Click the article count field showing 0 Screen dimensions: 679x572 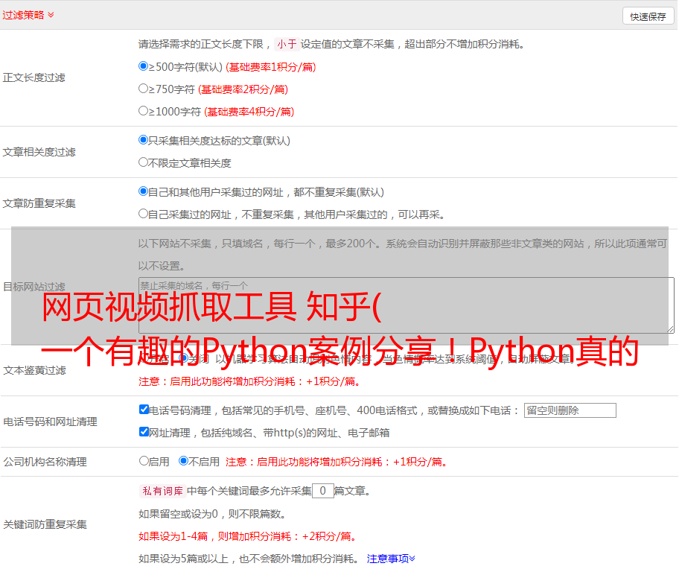(322, 491)
